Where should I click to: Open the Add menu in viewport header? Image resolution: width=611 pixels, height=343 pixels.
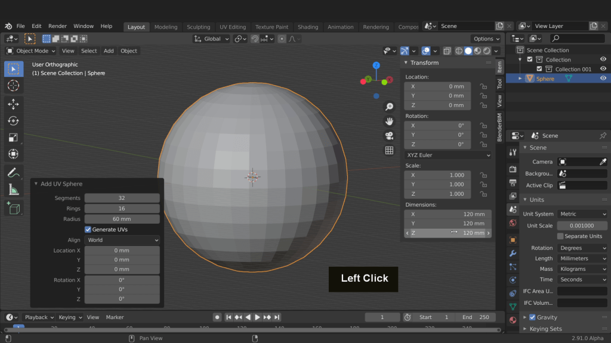click(109, 51)
